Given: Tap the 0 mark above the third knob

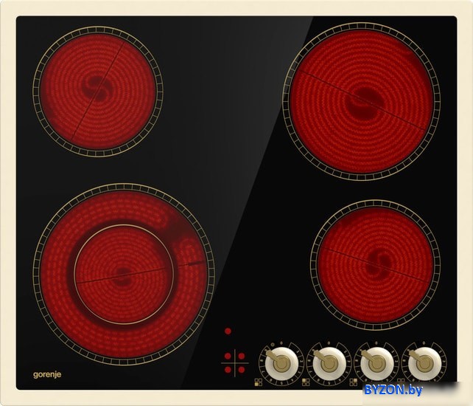Looking at the screenshot, I should [x=376, y=343].
